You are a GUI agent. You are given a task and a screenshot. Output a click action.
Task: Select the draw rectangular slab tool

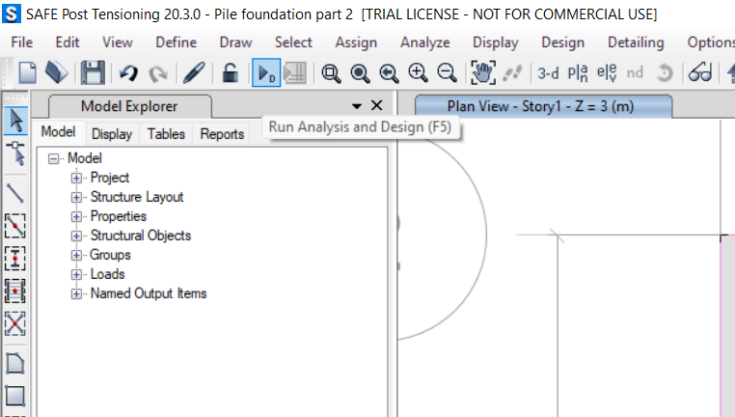click(x=15, y=396)
